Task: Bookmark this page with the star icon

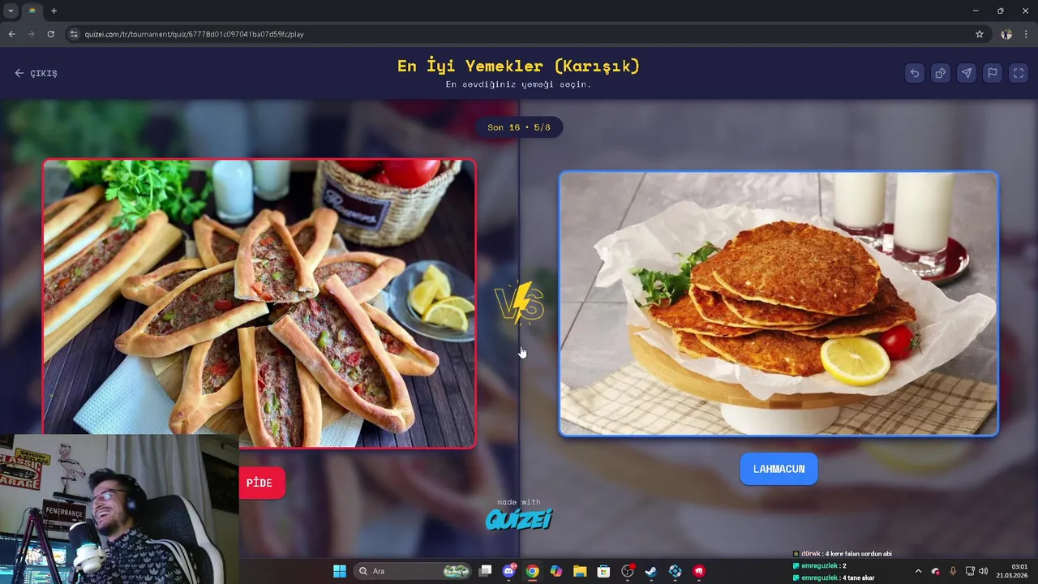Action: [980, 34]
